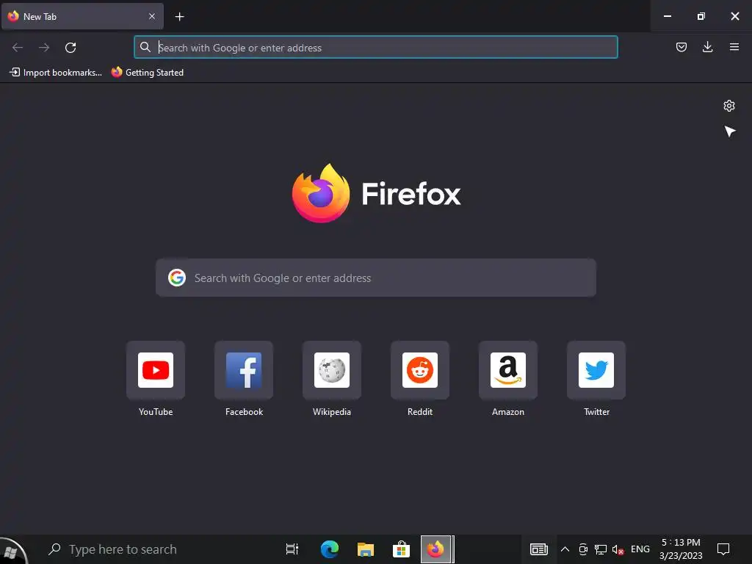Open the Downloads toolbar icon

pyautogui.click(x=707, y=47)
